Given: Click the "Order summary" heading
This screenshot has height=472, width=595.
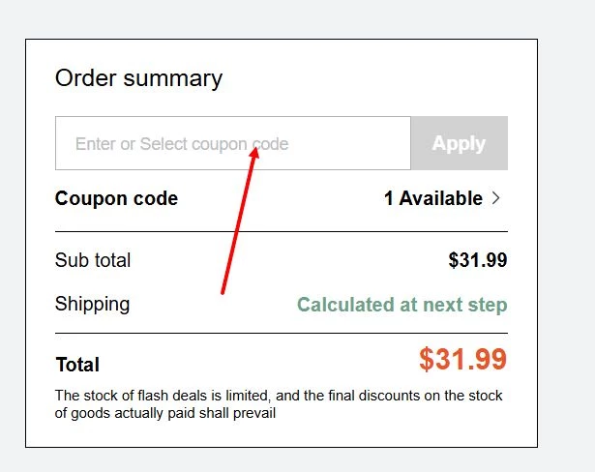Looking at the screenshot, I should (x=138, y=78).
